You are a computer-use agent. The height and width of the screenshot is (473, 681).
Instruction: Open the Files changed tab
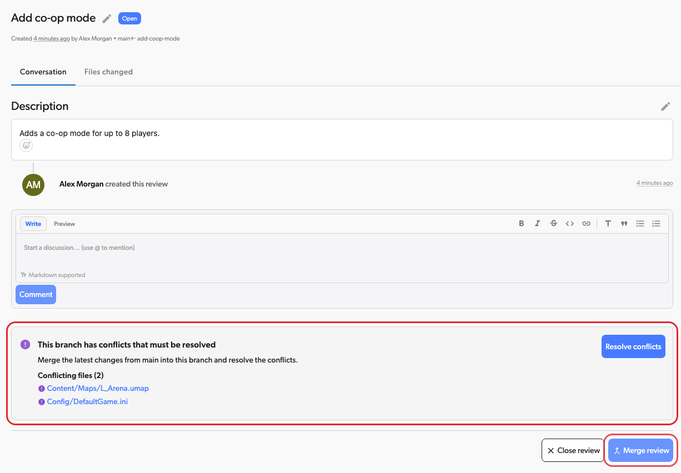[x=108, y=72]
